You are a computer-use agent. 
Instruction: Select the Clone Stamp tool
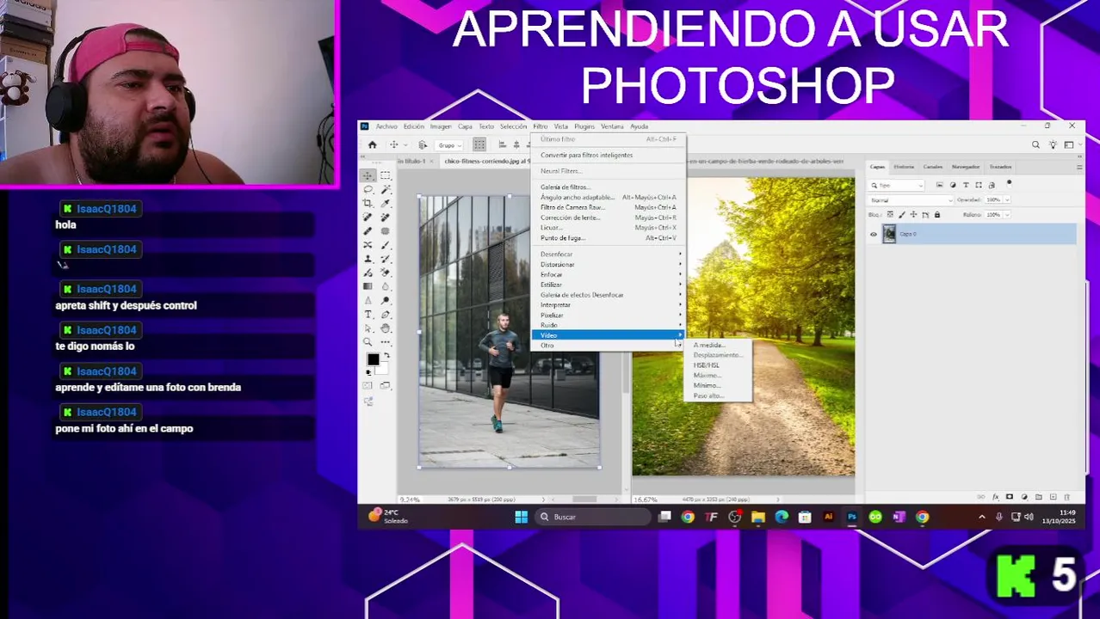368,258
